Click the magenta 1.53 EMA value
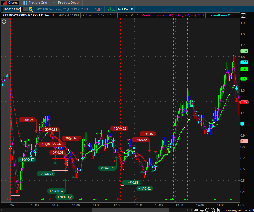Image resolution: width=254 pixels, height=212 pixels. [201, 15]
